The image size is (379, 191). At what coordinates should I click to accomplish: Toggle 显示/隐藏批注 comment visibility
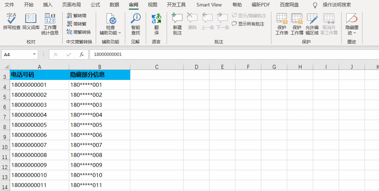click(249, 16)
